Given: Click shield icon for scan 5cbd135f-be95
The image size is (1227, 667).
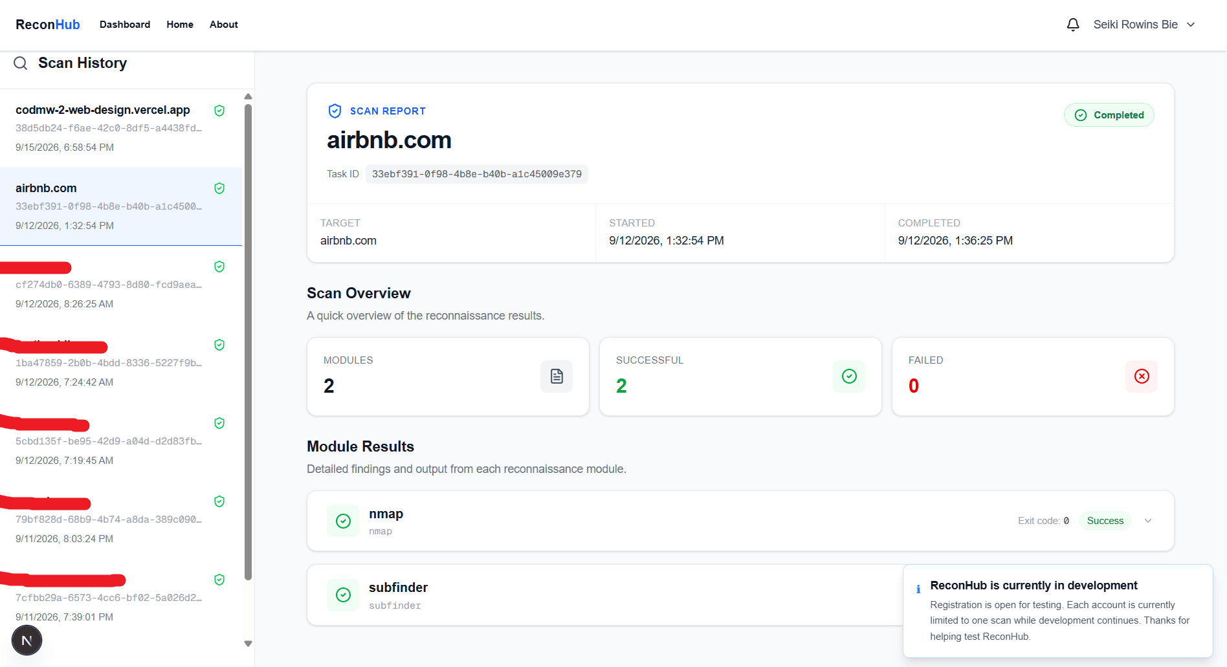Looking at the screenshot, I should pos(219,423).
